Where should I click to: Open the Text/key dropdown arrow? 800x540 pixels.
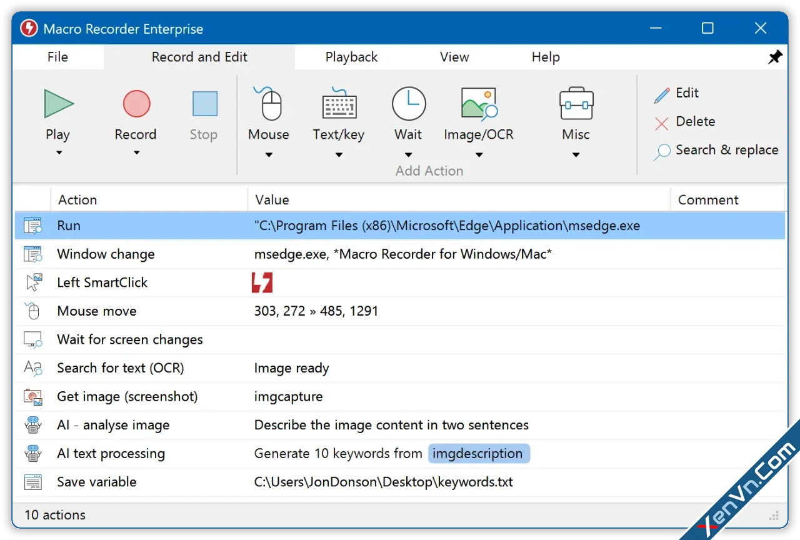[x=339, y=155]
